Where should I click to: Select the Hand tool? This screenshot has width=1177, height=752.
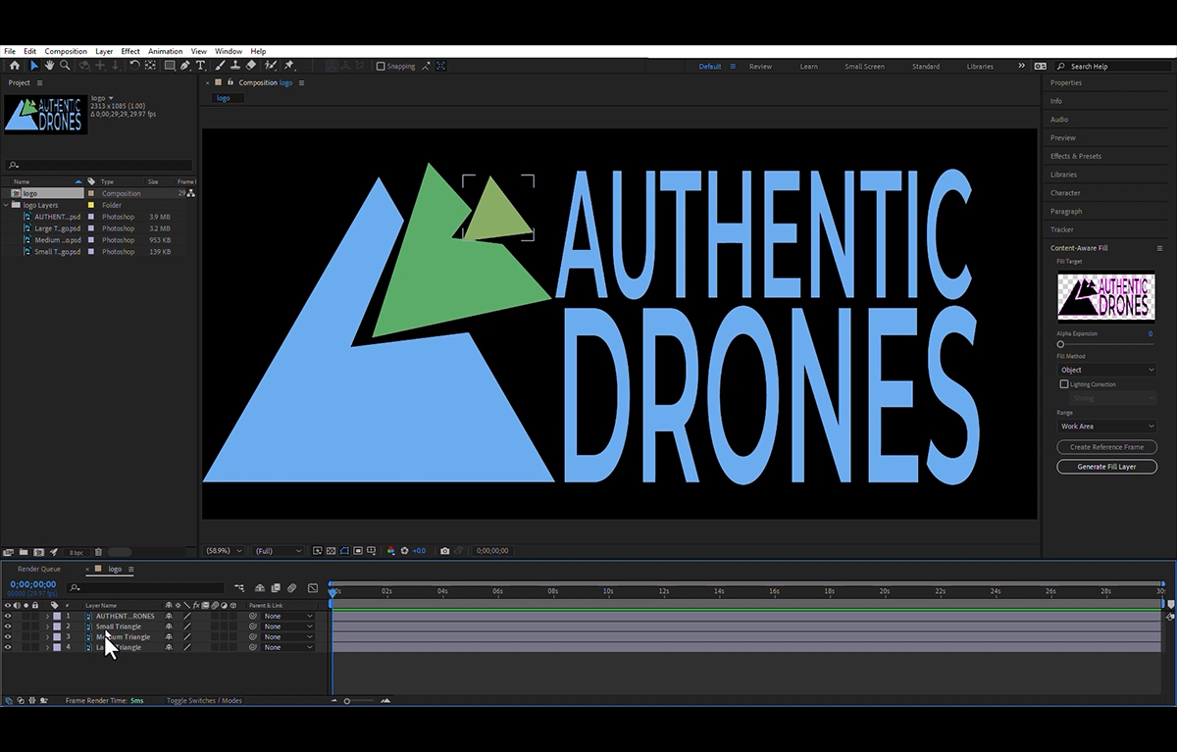tap(49, 66)
